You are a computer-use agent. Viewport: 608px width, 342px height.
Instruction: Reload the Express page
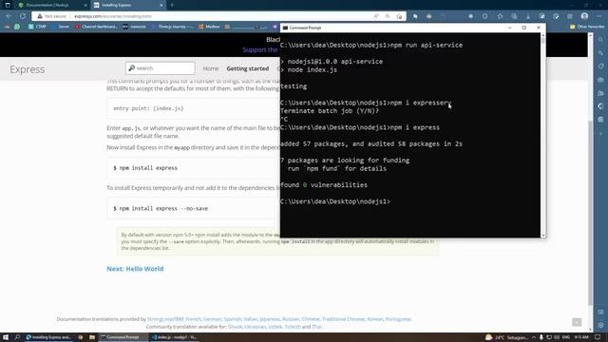pos(23,16)
